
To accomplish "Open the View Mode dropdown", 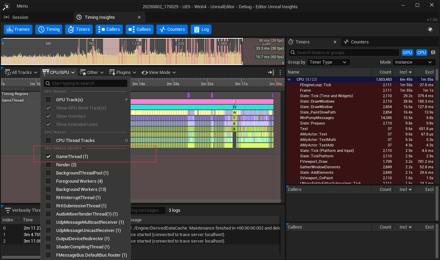I will point(158,73).
